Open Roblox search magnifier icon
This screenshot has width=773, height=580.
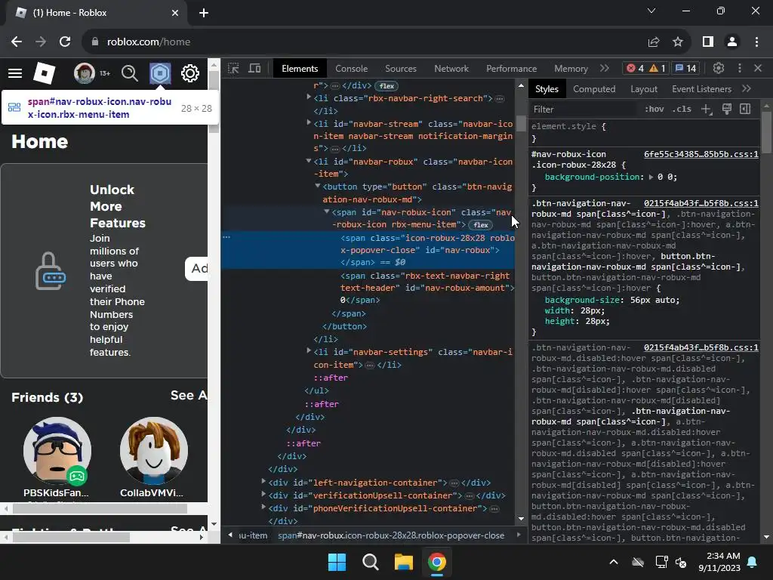(130, 73)
